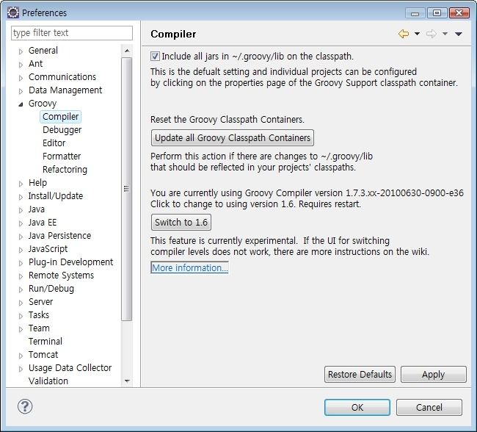
Task: Select the Terminal preferences item
Action: click(x=45, y=341)
